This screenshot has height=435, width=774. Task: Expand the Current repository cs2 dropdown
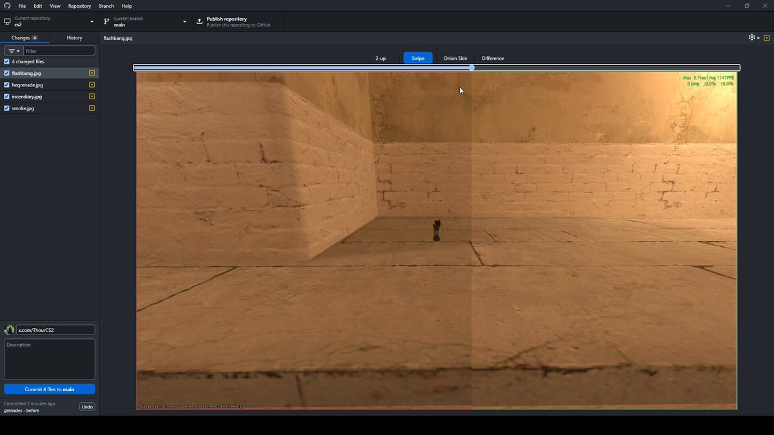click(x=49, y=21)
